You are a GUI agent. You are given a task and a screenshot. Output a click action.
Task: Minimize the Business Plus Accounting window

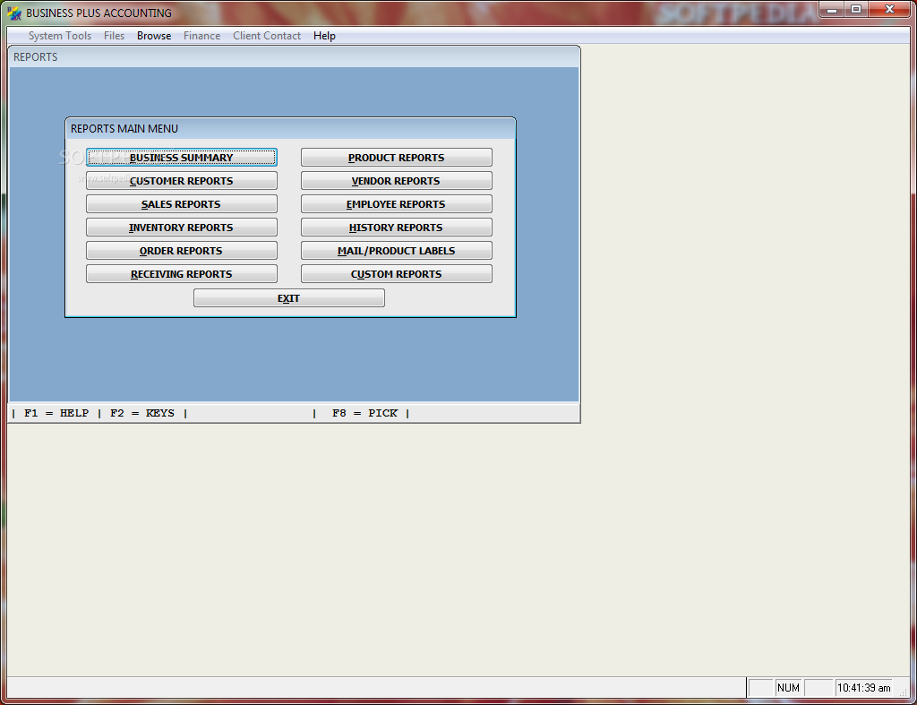pos(832,9)
